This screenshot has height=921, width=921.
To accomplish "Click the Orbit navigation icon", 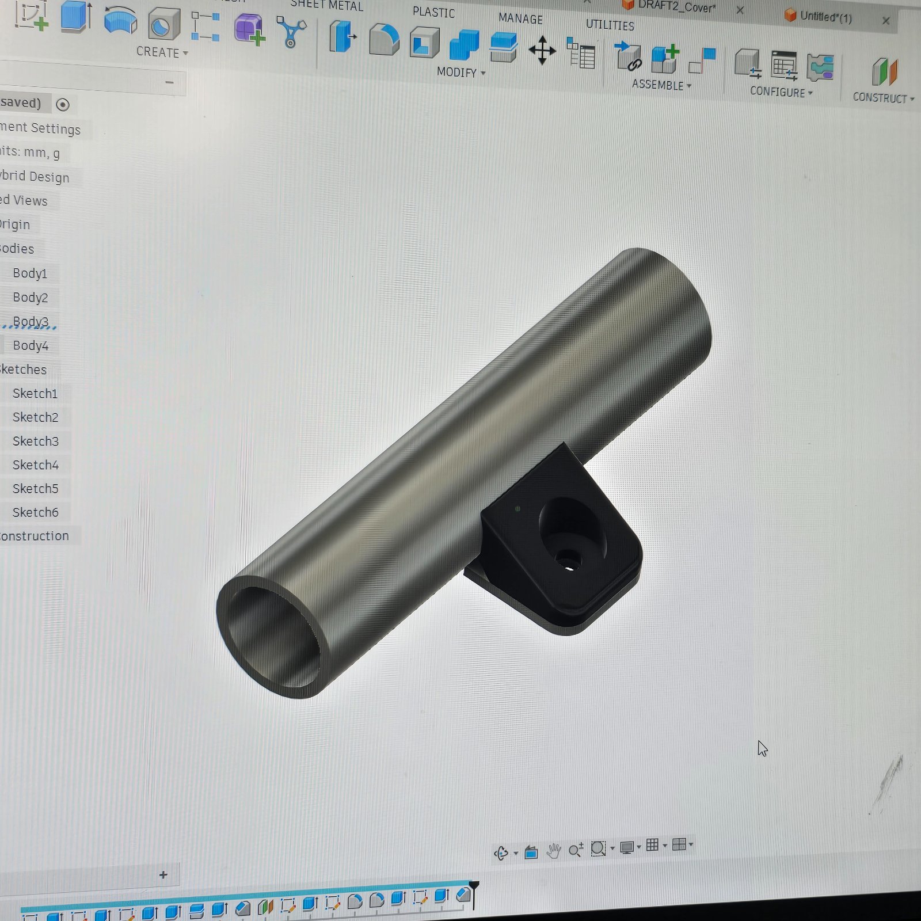I will (501, 853).
